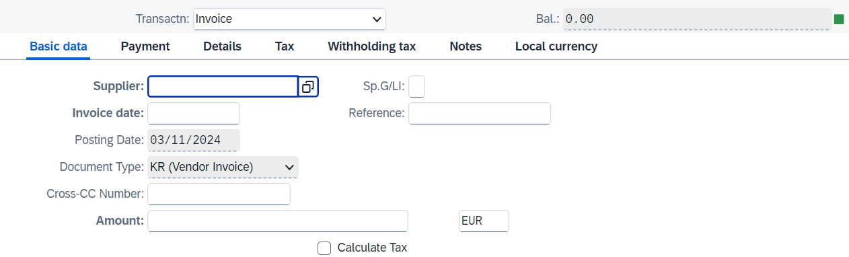Click the green balance status indicator
849x257 pixels.
pyautogui.click(x=839, y=20)
